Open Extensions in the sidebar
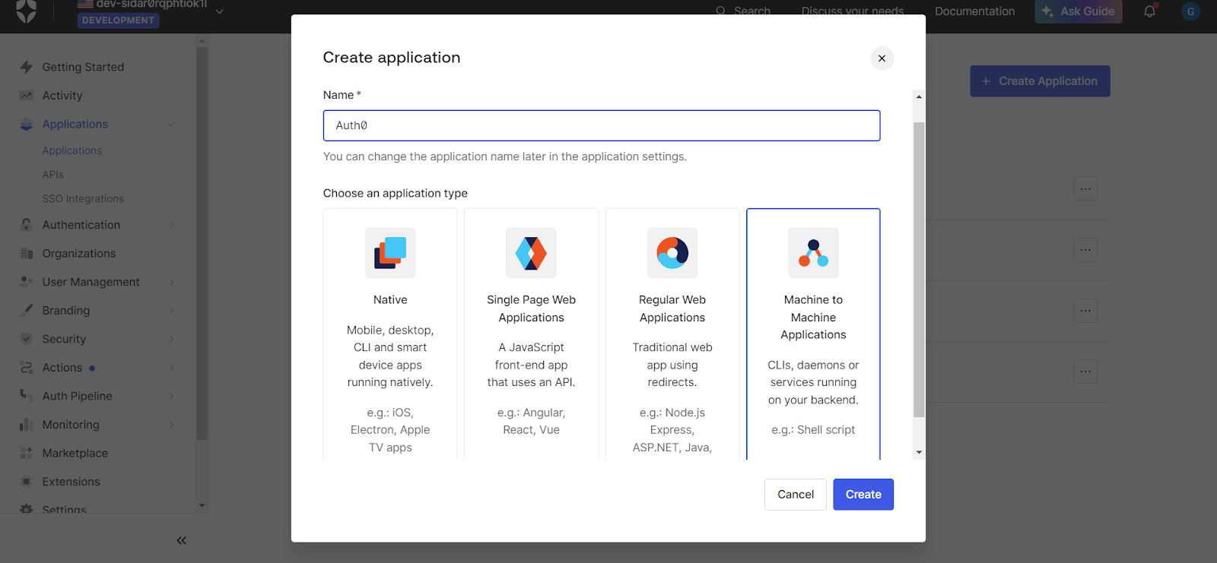The image size is (1217, 563). click(71, 482)
